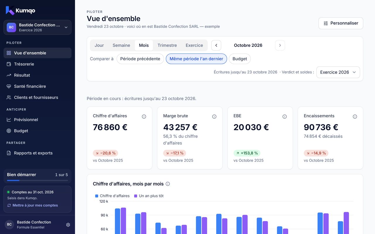Viewport: 375px width, 234px height.
Task: Toggle Chiffre d'affaires legend series
Action: coord(112,196)
